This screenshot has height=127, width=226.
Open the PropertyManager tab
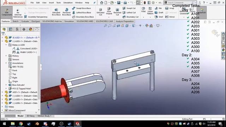click(11, 29)
